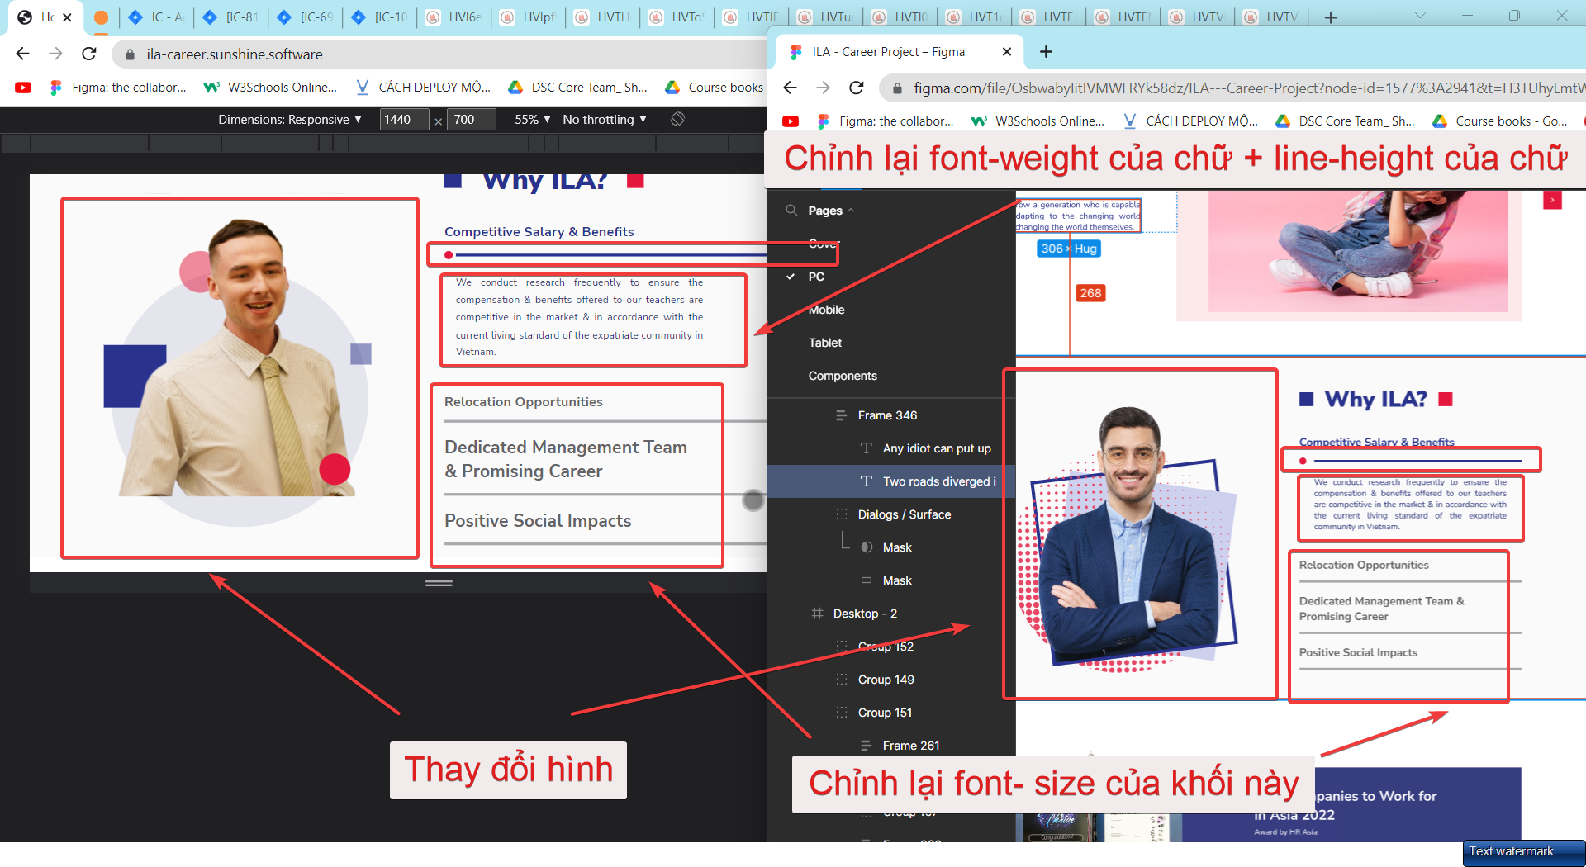Click text icon of 'Two roads diverged' layer
The width and height of the screenshot is (1586, 867).
click(x=867, y=481)
